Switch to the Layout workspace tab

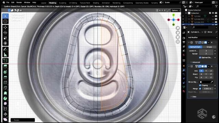pos(43,3)
